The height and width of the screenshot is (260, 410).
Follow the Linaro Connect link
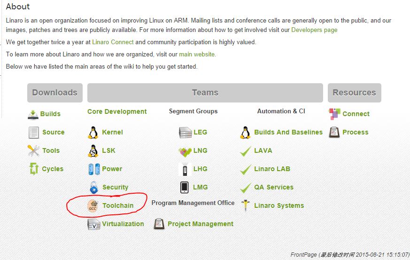pos(113,42)
